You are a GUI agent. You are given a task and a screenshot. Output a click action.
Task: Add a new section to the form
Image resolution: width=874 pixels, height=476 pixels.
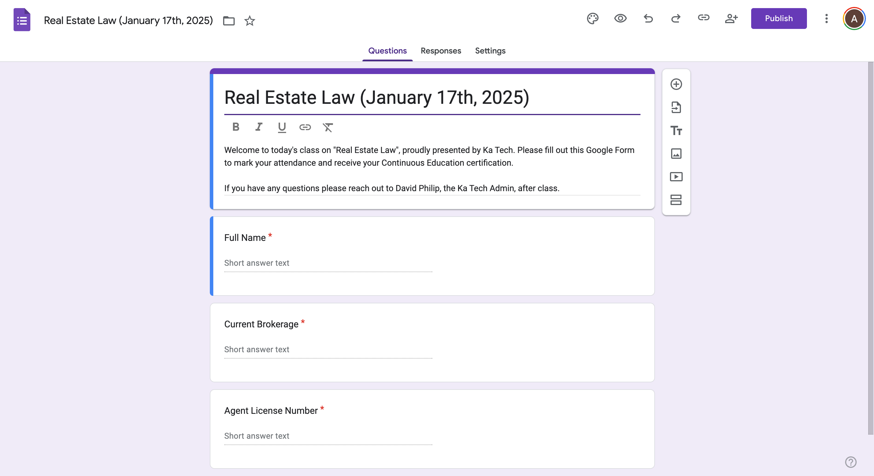676,200
